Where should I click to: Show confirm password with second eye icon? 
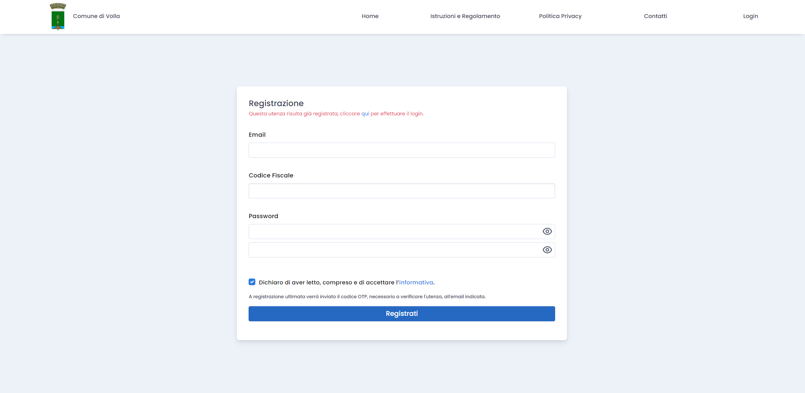[x=547, y=250]
